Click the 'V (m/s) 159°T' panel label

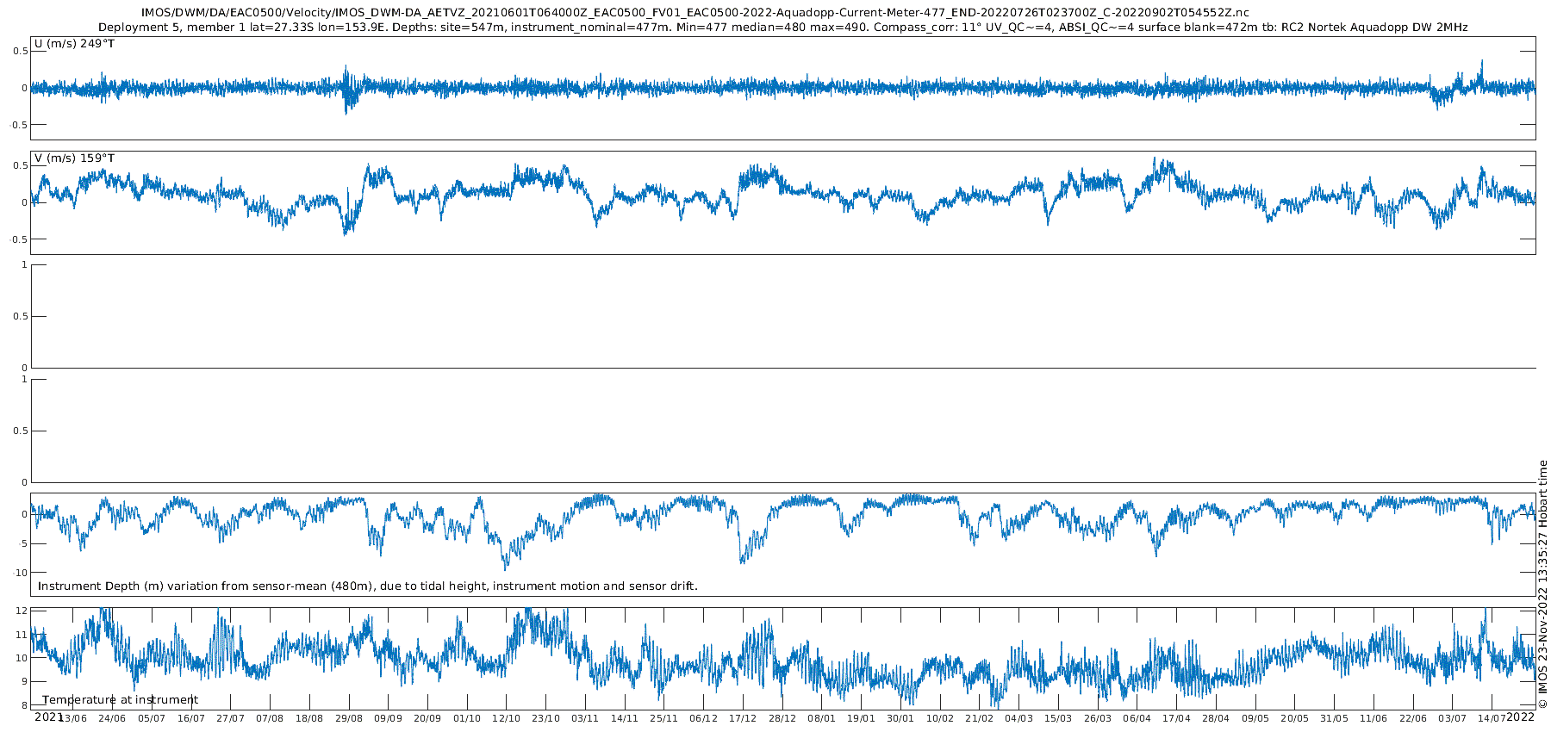[74, 158]
